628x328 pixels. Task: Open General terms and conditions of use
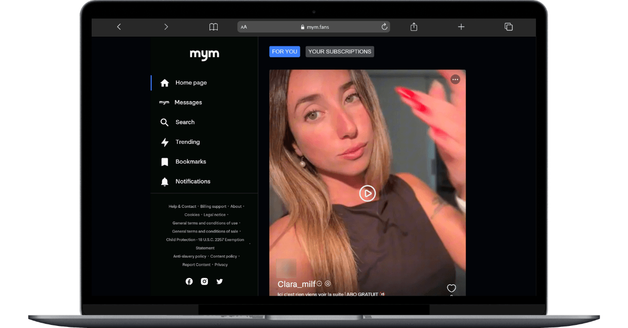pyautogui.click(x=205, y=223)
